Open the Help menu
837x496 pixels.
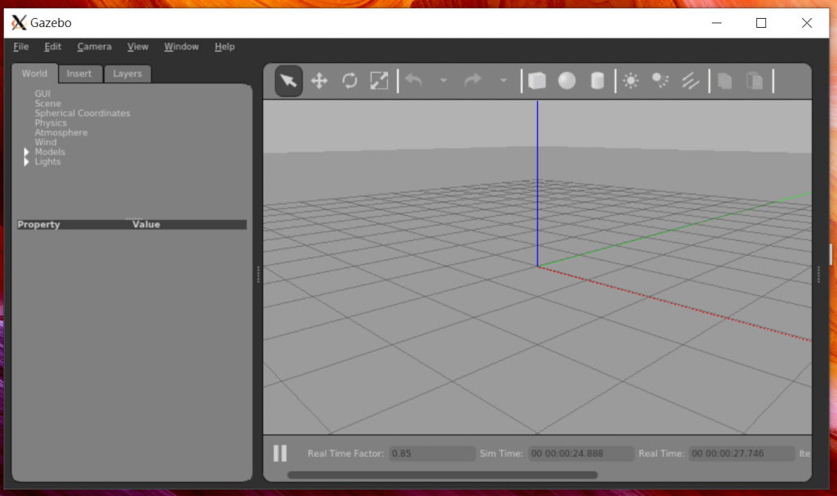point(224,47)
